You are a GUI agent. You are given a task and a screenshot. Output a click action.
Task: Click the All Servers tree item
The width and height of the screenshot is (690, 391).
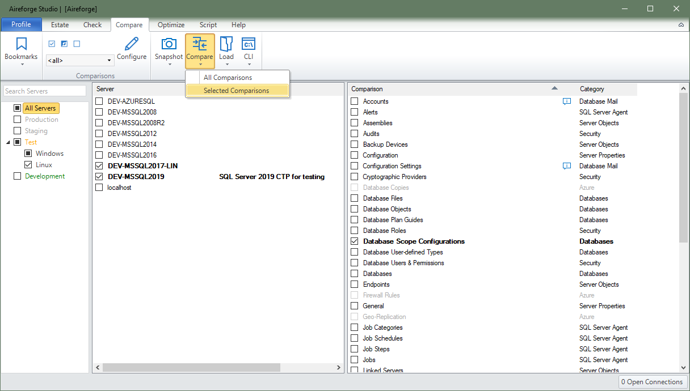click(x=40, y=108)
